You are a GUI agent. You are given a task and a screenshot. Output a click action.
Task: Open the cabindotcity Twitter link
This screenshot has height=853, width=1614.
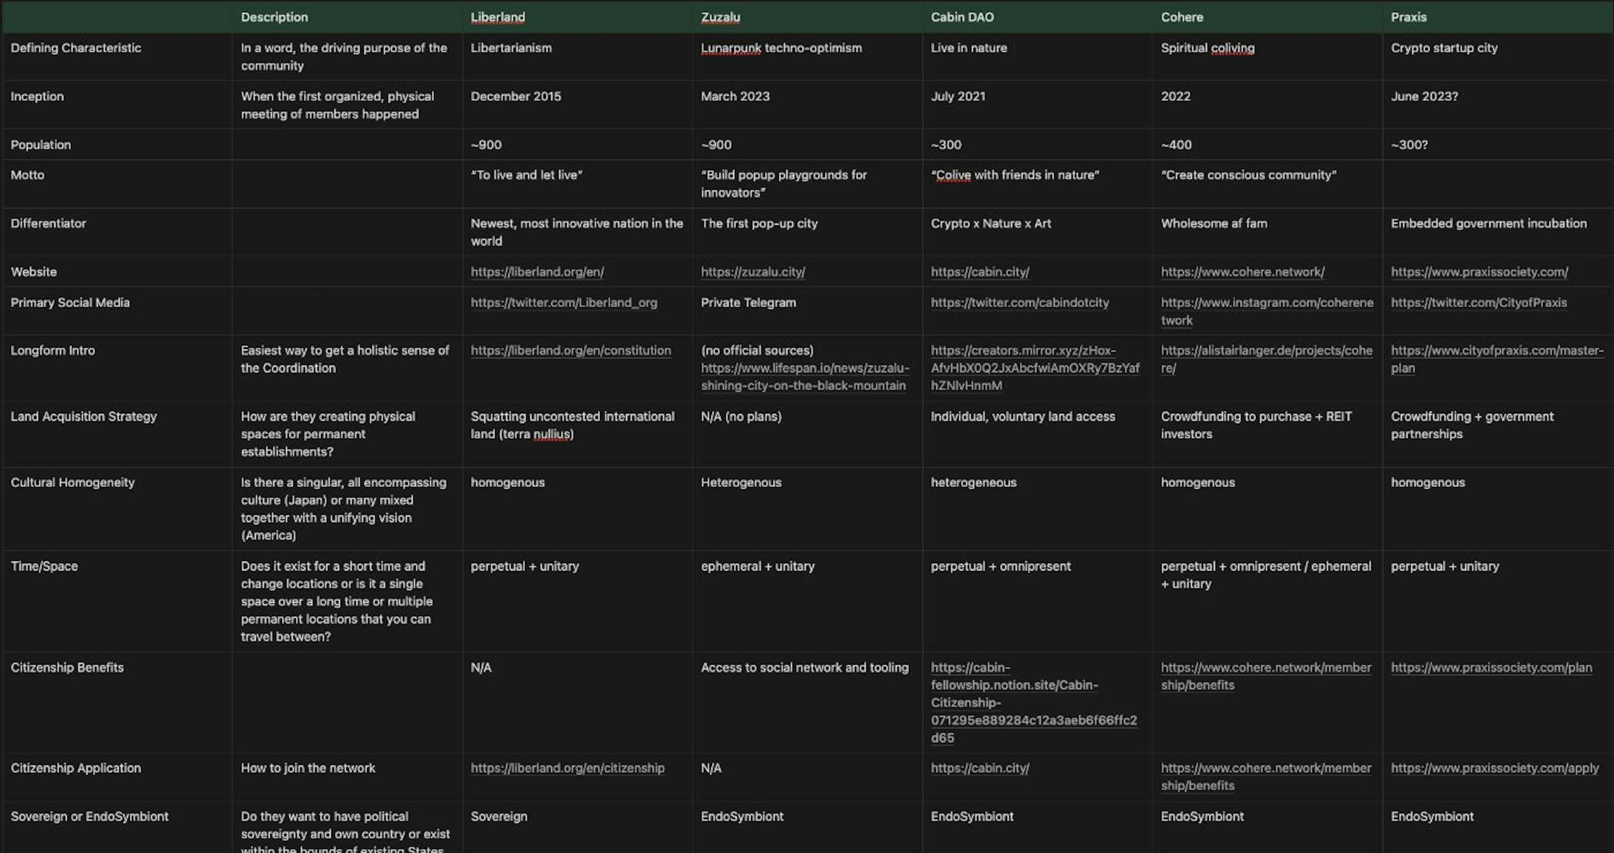pos(1019,303)
